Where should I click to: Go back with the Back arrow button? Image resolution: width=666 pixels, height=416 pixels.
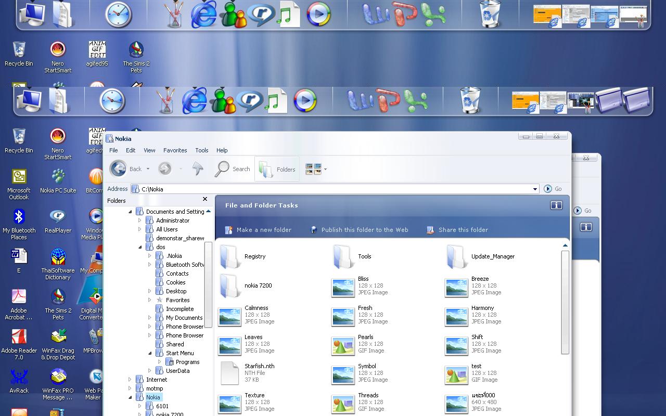(119, 168)
